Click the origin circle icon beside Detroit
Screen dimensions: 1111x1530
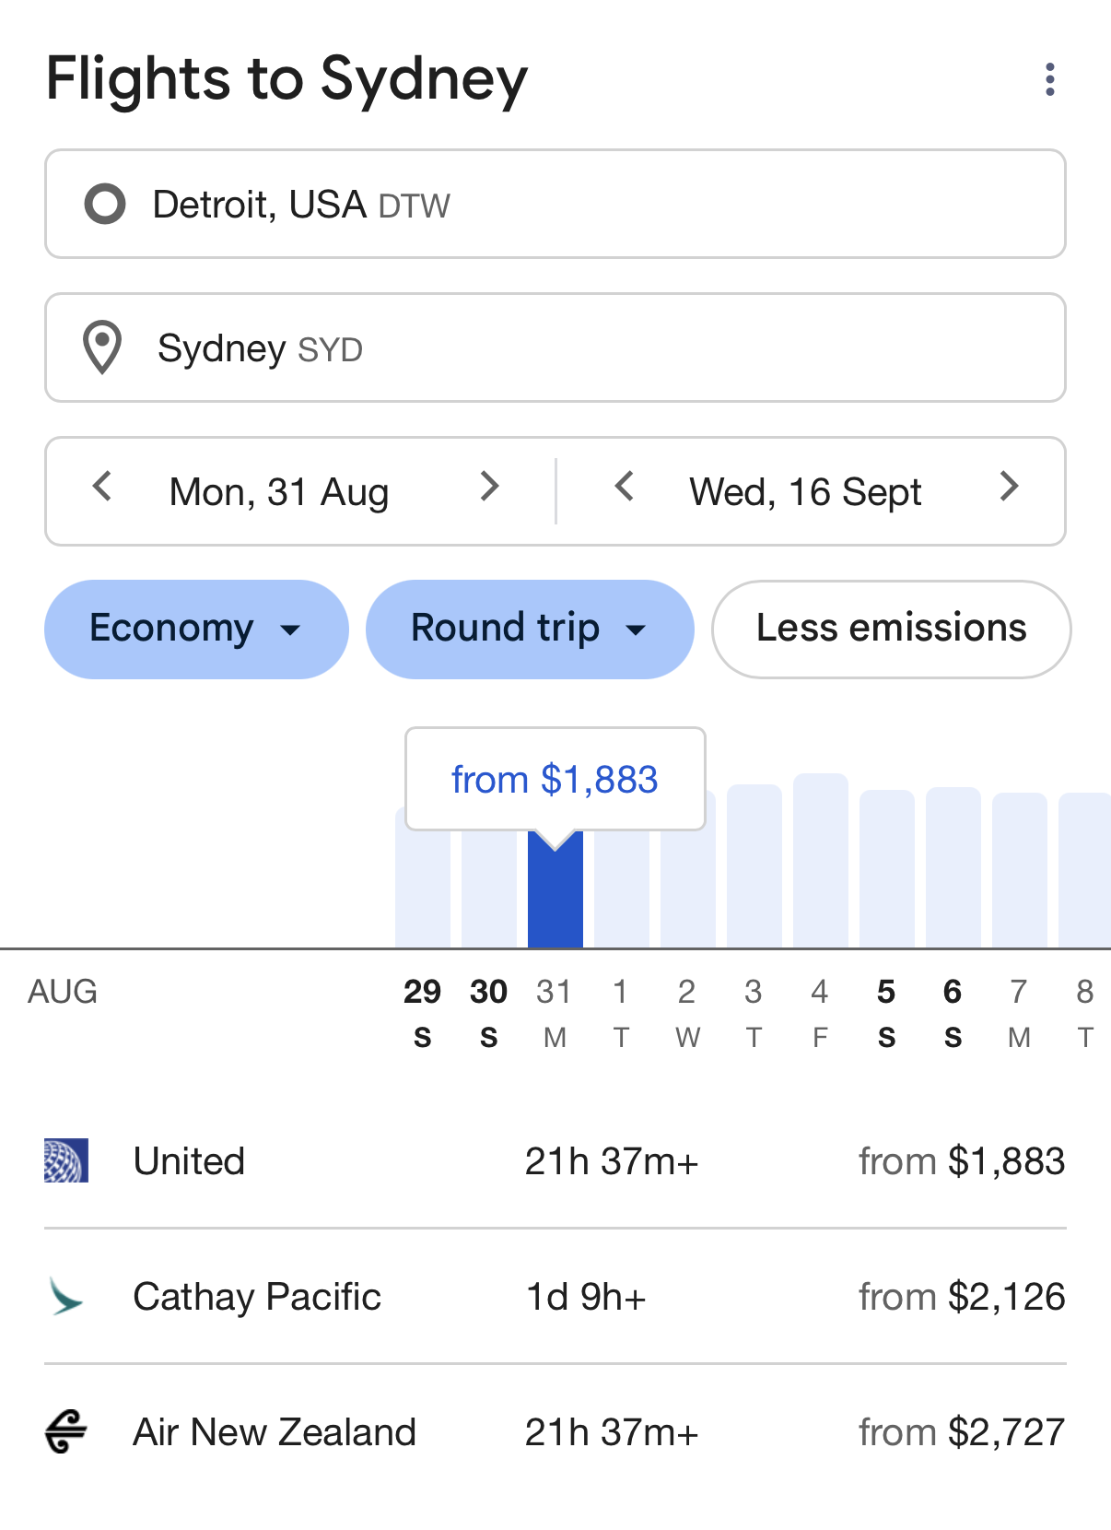coord(105,204)
